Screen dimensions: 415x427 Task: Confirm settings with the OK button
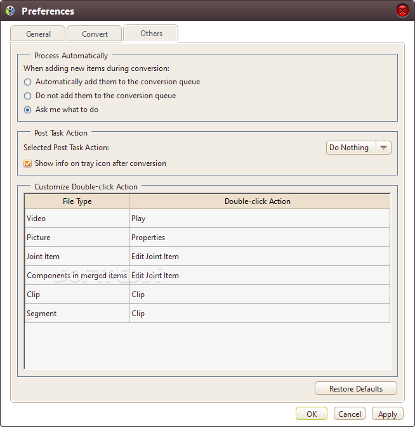(x=312, y=414)
